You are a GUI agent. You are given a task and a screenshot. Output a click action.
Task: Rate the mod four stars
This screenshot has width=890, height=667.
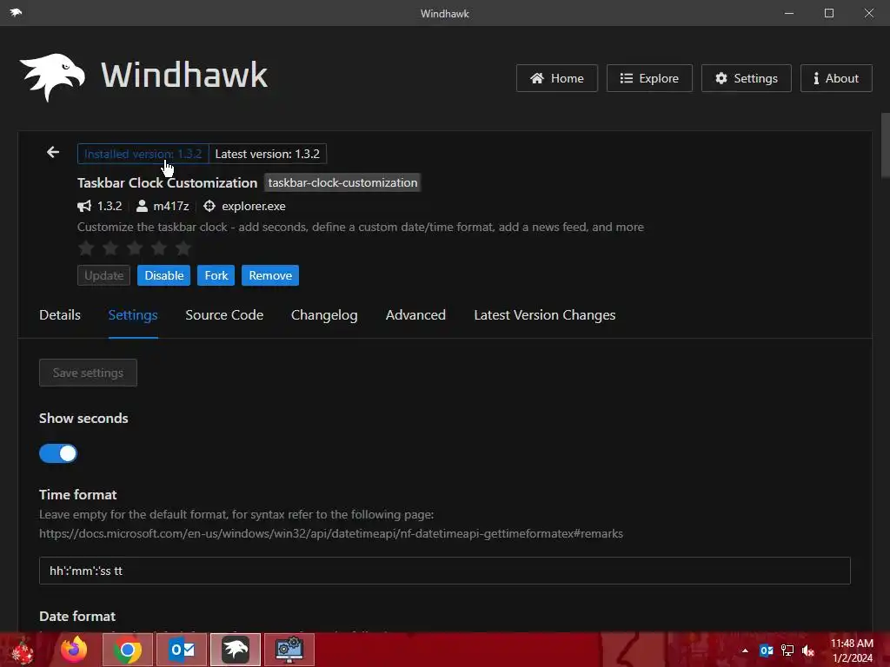(159, 248)
